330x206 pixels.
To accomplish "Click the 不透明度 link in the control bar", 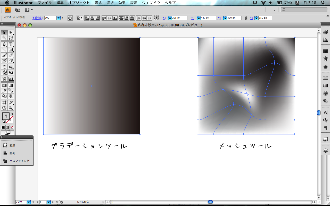I will pos(37,18).
